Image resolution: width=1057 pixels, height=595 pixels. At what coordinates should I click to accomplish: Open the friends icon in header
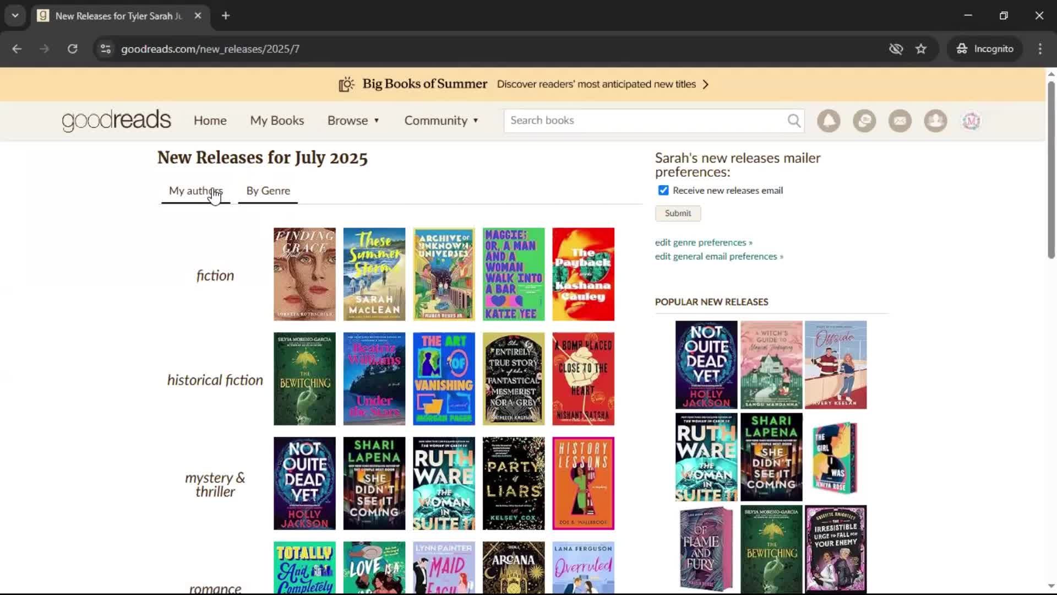point(935,121)
